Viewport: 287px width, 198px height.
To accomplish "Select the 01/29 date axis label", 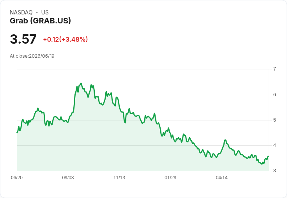I will coord(170,177).
